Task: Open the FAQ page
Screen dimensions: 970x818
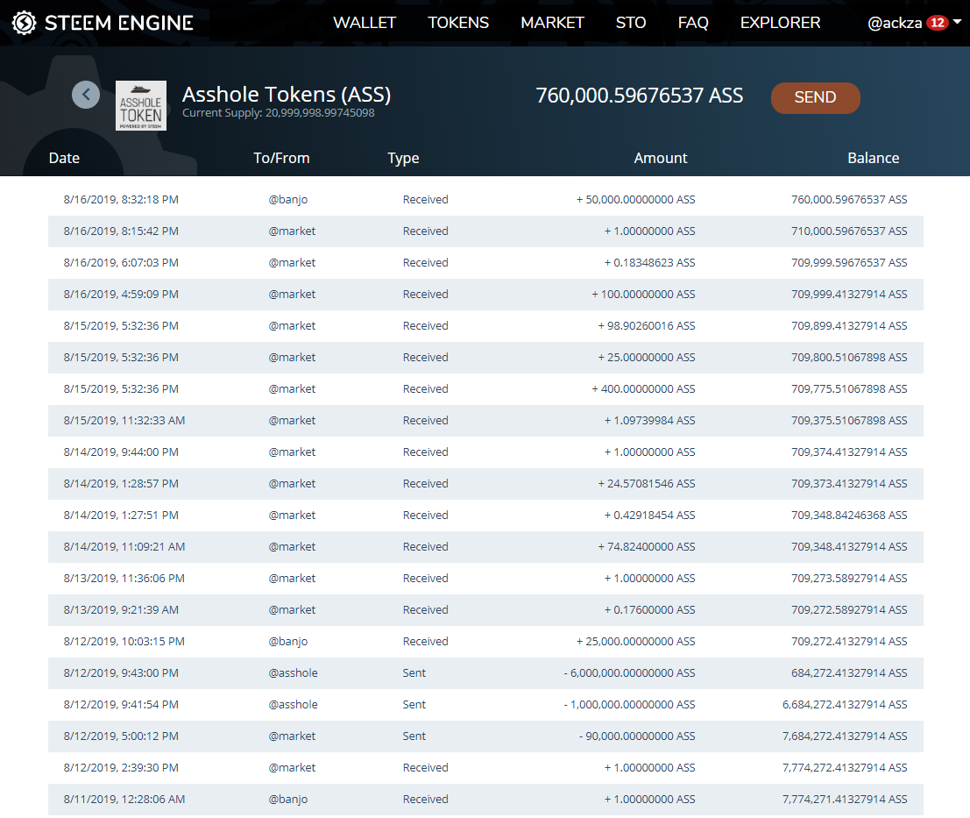Action: click(693, 23)
